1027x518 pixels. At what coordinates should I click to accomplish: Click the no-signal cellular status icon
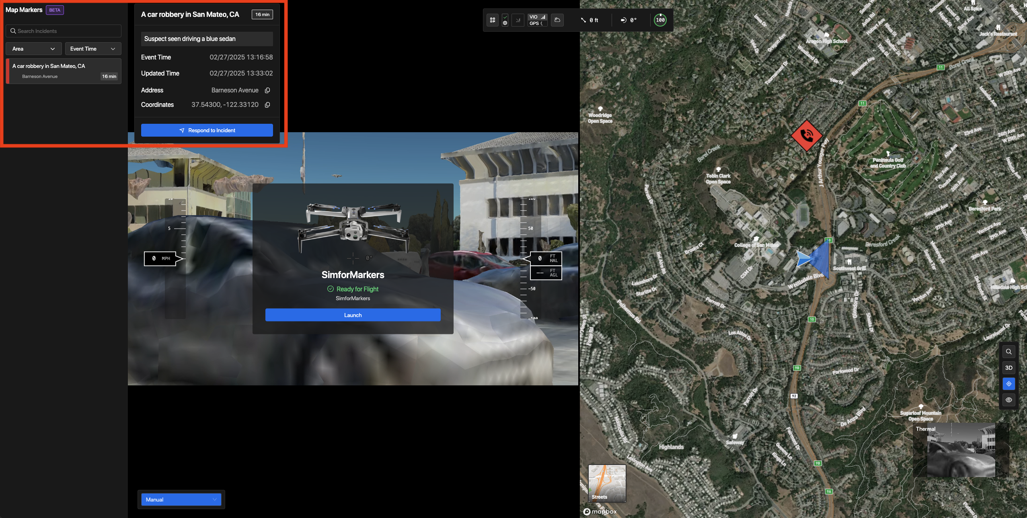coord(518,20)
